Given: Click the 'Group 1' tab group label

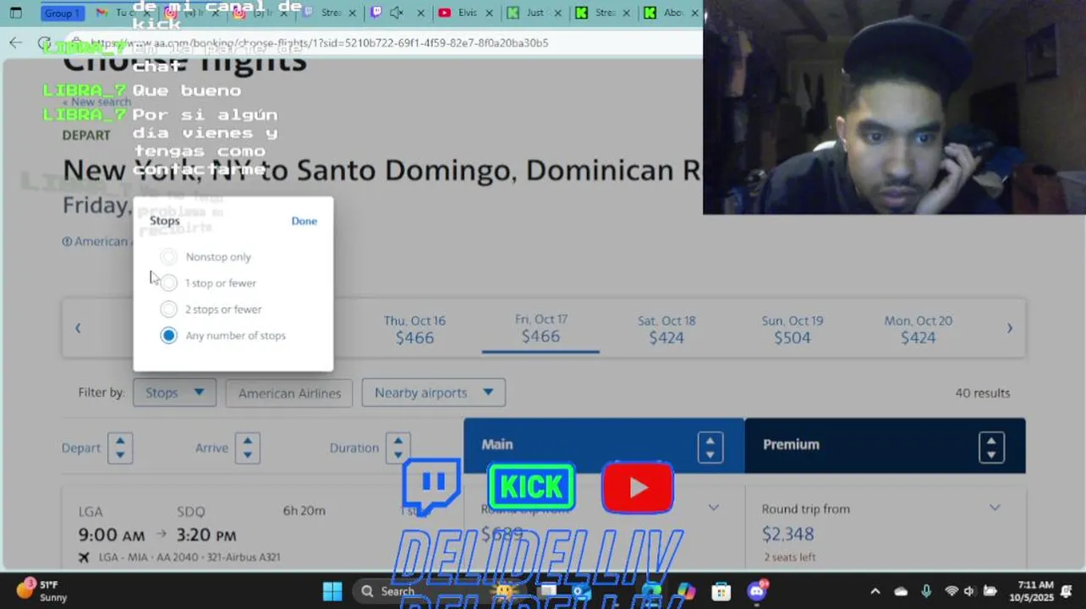Looking at the screenshot, I should click(x=62, y=13).
